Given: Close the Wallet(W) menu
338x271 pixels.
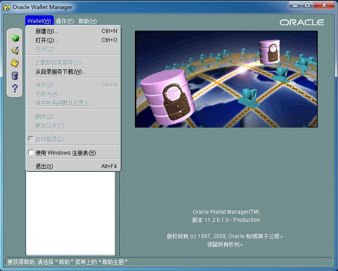Looking at the screenshot, I should pos(39,21).
